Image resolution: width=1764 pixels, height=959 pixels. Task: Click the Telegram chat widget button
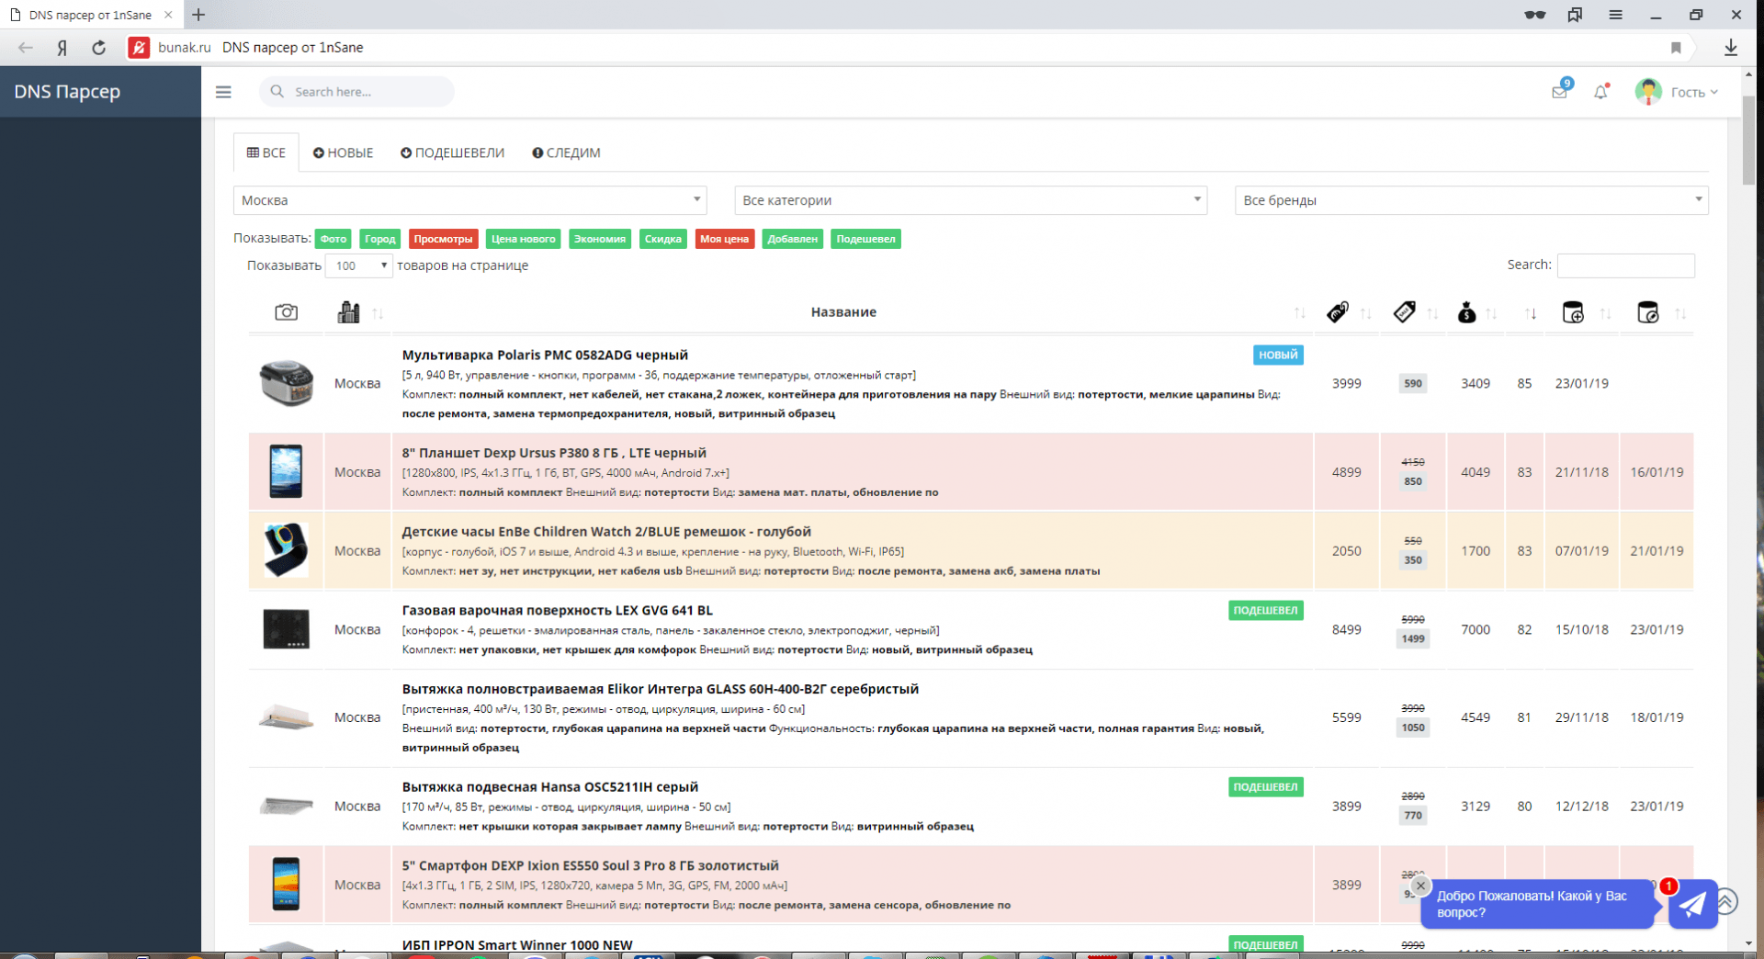pyautogui.click(x=1692, y=904)
